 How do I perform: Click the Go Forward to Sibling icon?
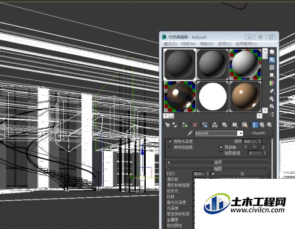pos(270,125)
